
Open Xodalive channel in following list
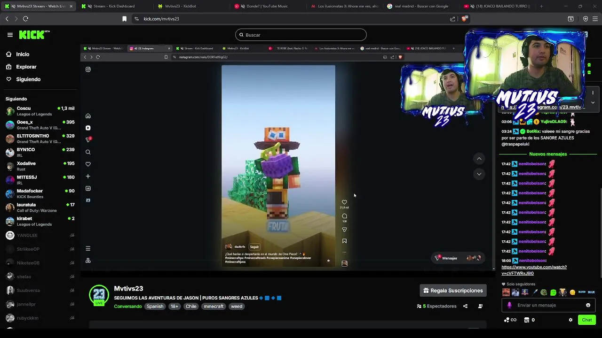coord(40,166)
